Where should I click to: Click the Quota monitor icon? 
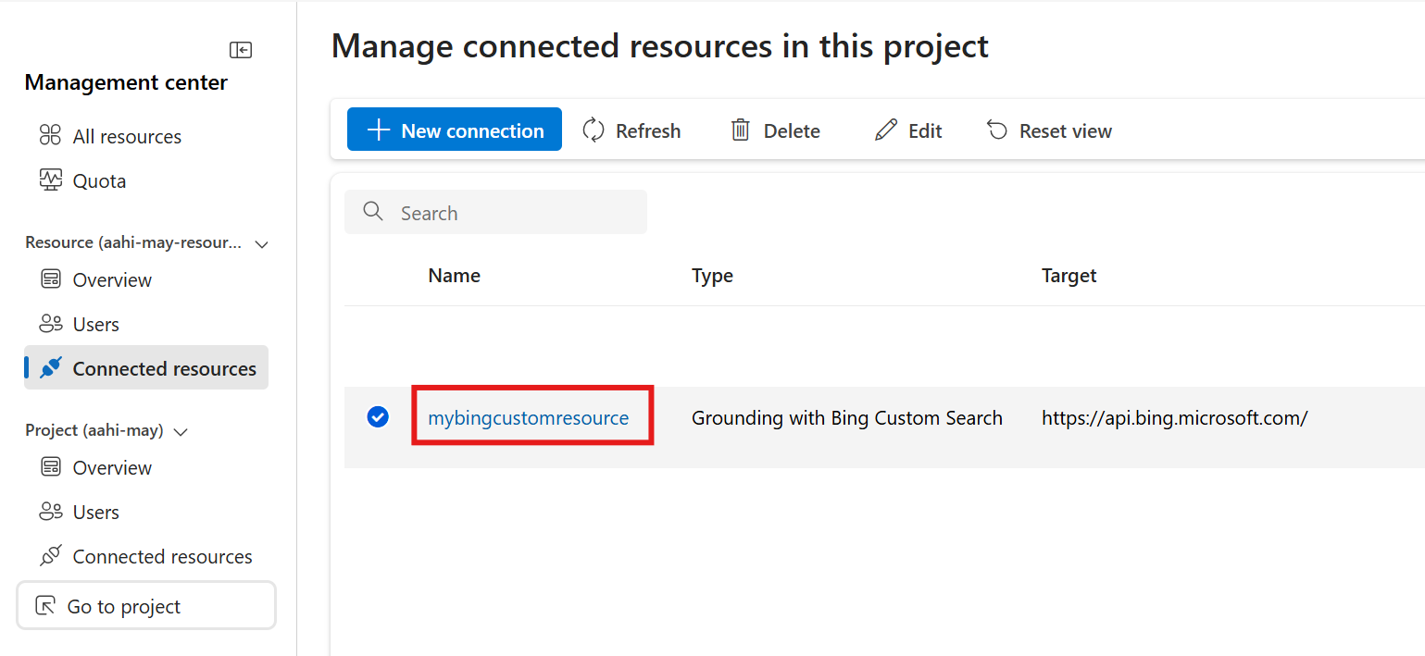50,180
